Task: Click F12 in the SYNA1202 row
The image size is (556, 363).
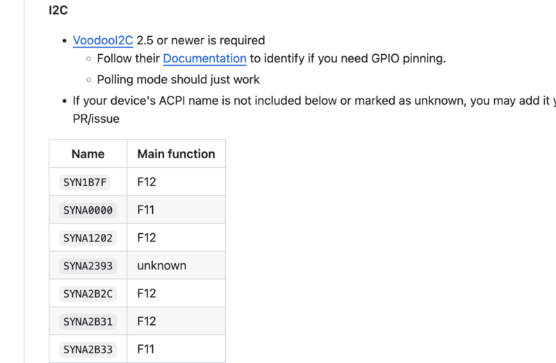Action: 147,237
